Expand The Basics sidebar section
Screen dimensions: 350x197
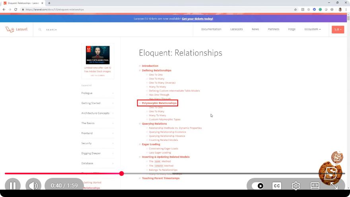[x=97, y=123]
